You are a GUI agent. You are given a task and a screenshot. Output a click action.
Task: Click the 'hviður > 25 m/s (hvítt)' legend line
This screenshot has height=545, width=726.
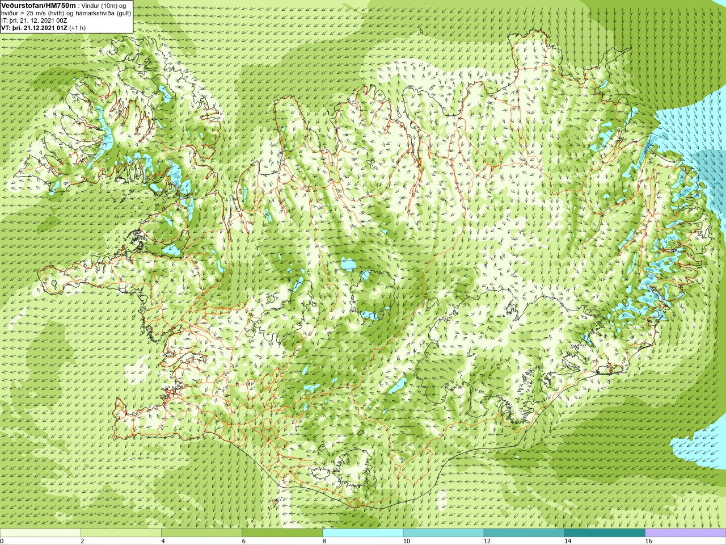(x=33, y=13)
